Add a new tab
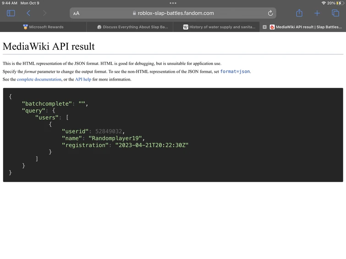The height and width of the screenshot is (259, 346). pos(317,13)
